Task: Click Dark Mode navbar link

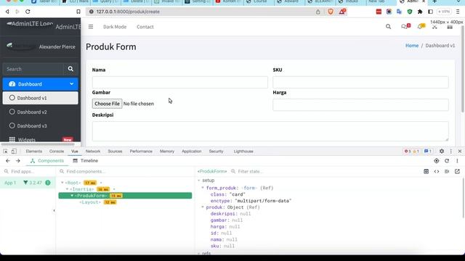Action: point(115,27)
